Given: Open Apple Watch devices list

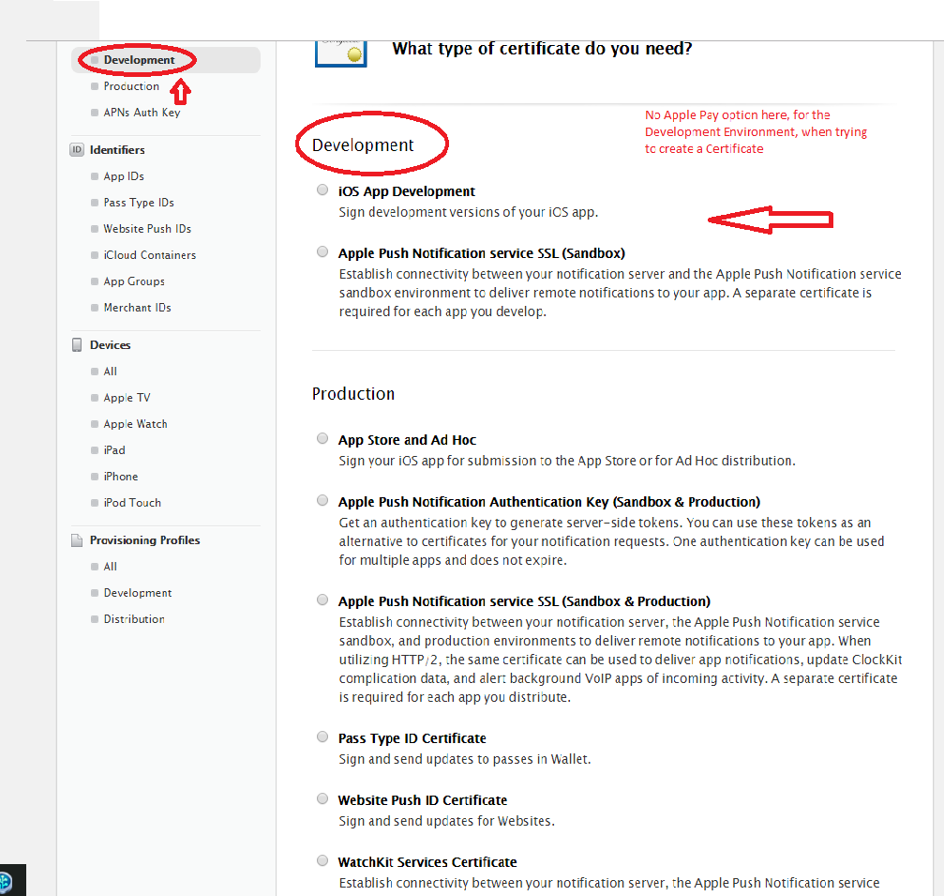Looking at the screenshot, I should click(135, 424).
